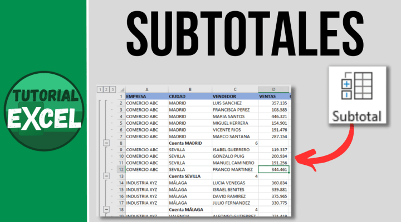The width and height of the screenshot is (401, 222).
Task: Click the Cuenta SEVILLA subtotal cell
Action: click(x=190, y=176)
